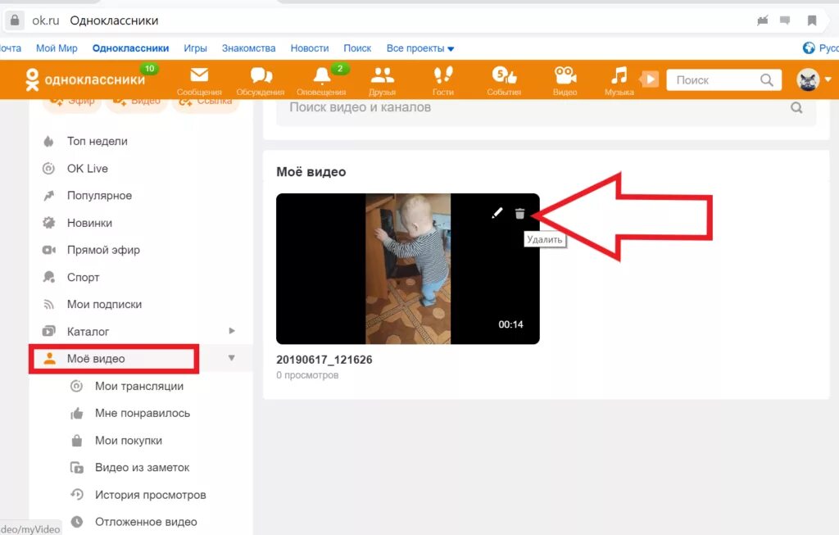This screenshot has width=839, height=535.
Task: Open Мне понравилось sub-item
Action: pos(143,413)
